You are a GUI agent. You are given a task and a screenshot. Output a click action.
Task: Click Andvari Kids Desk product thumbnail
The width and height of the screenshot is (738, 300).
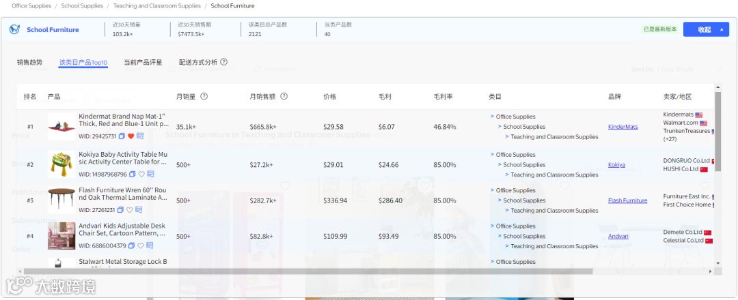(61, 236)
